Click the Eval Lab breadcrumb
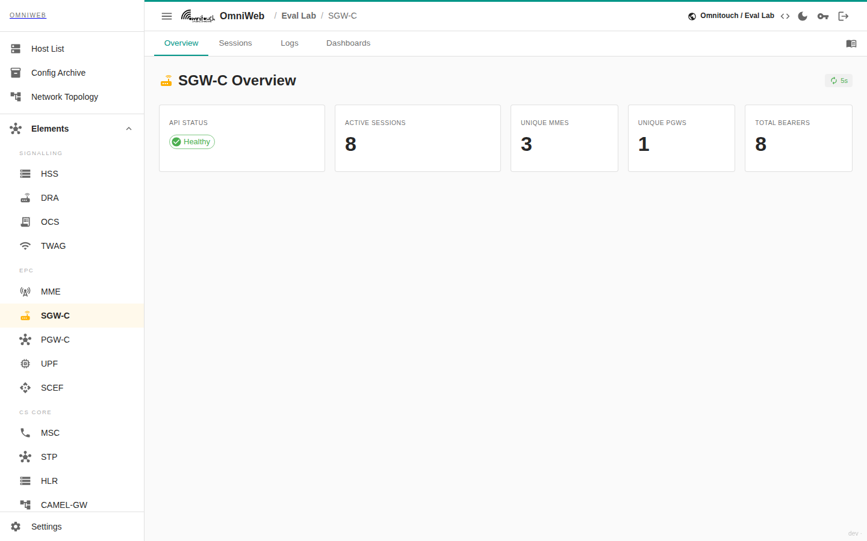This screenshot has height=541, width=867. click(x=299, y=16)
